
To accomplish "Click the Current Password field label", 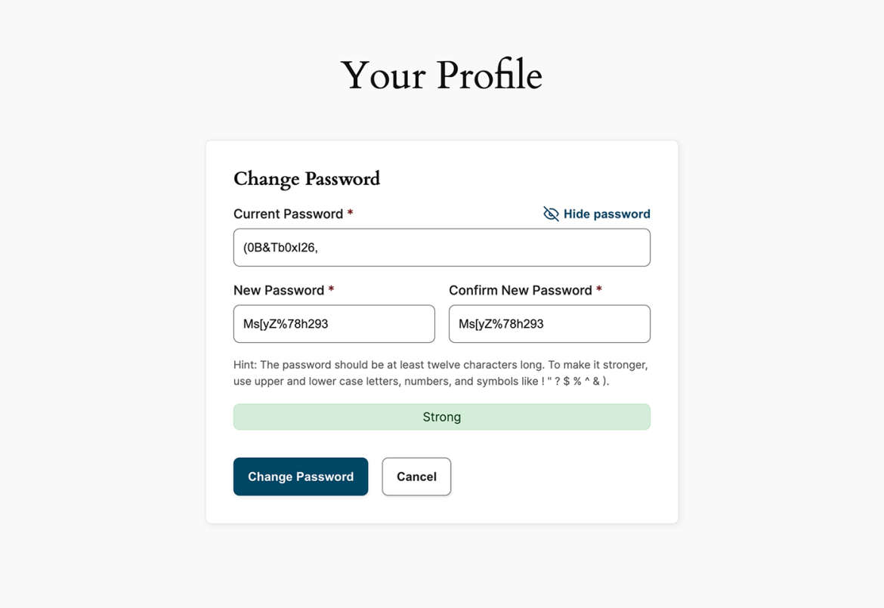I will [x=288, y=214].
